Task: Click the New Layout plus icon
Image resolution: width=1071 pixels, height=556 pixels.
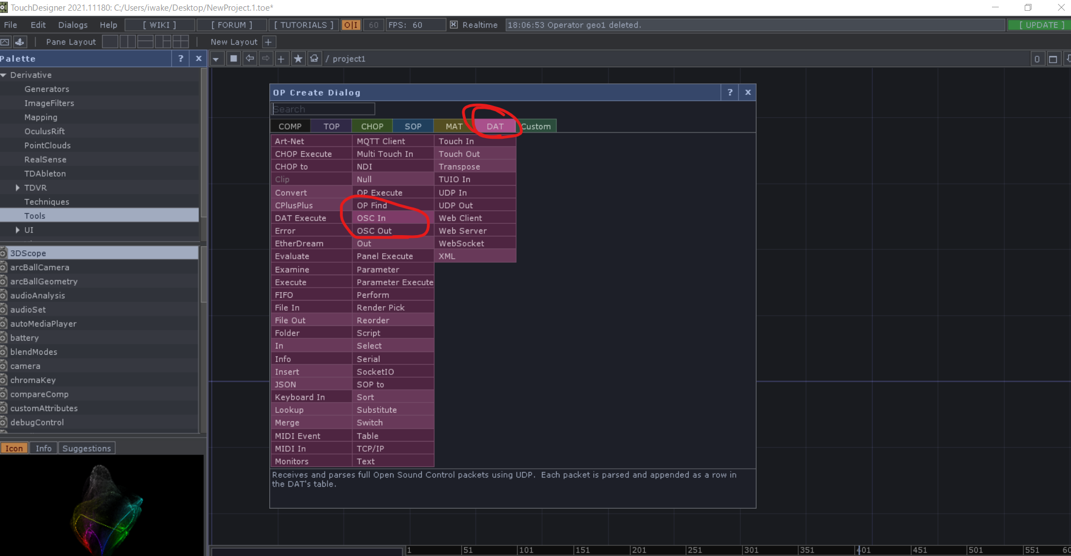Action: [269, 41]
